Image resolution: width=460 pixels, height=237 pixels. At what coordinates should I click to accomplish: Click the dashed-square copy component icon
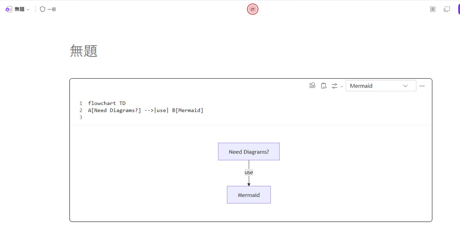tap(447, 9)
